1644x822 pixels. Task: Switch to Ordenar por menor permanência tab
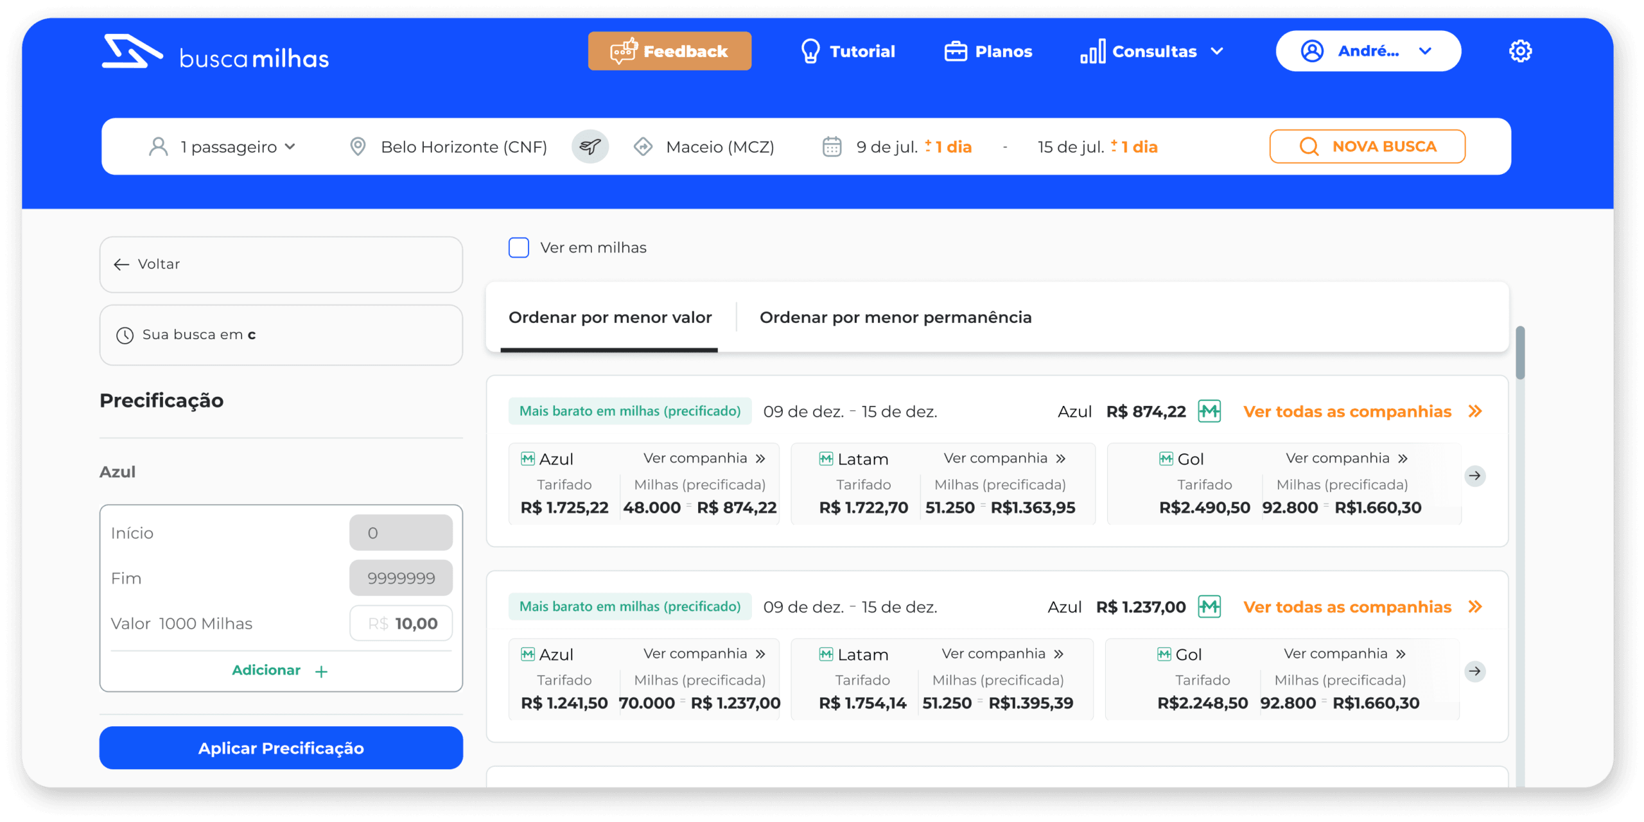(895, 318)
